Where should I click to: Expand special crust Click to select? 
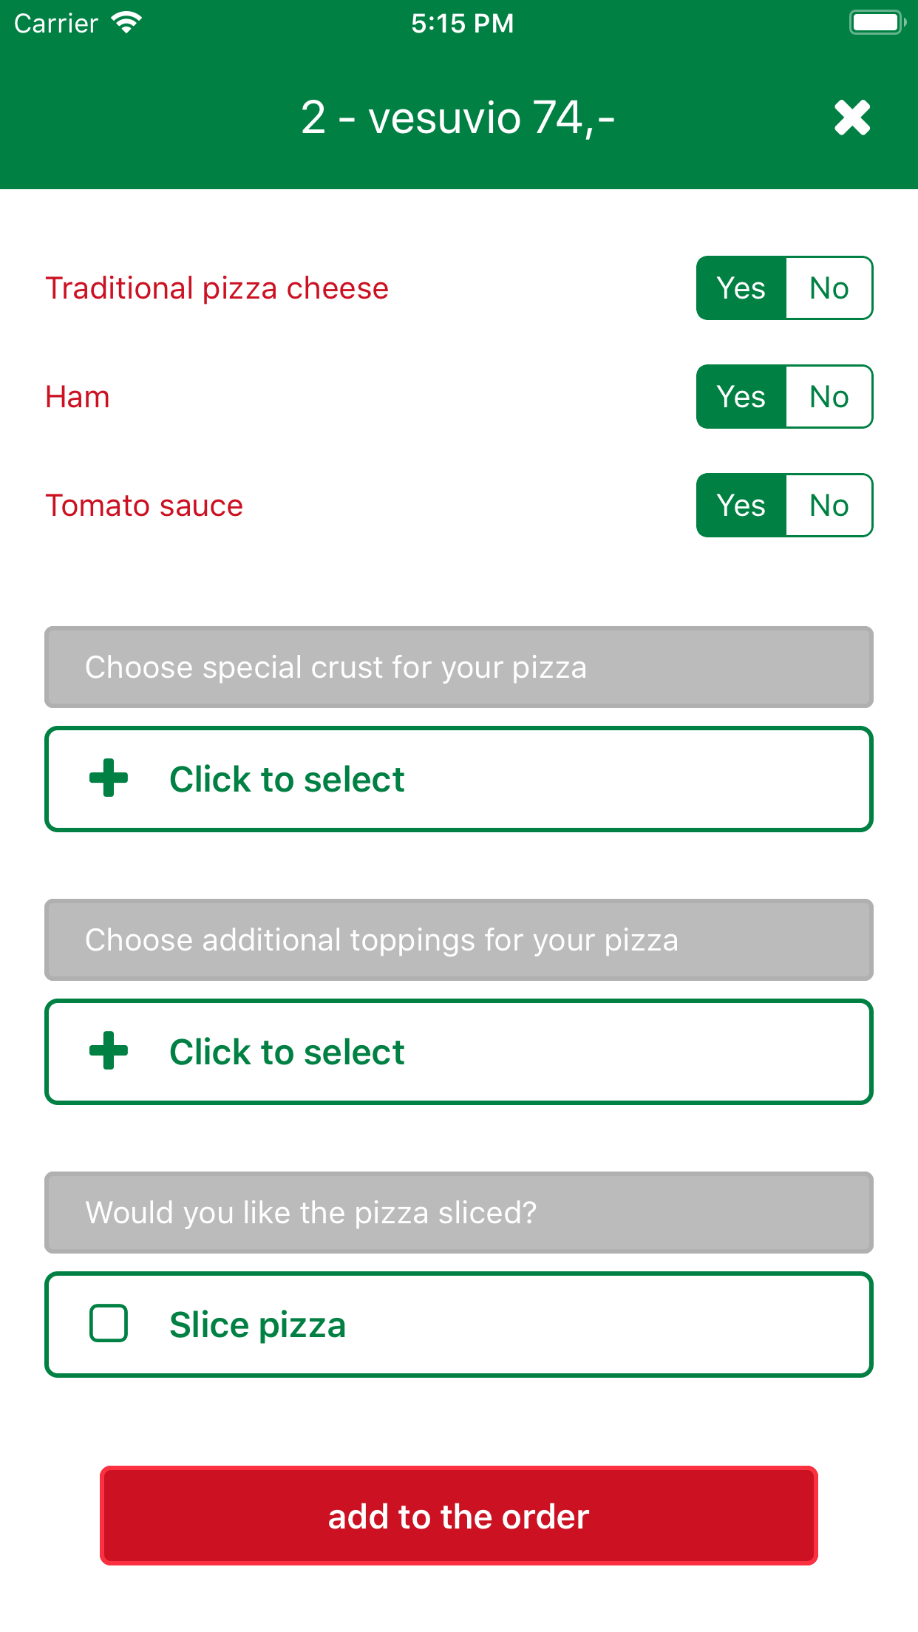[x=458, y=779]
